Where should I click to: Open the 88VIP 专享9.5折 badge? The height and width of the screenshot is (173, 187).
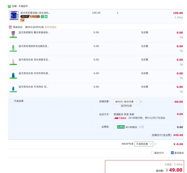coord(30,16)
